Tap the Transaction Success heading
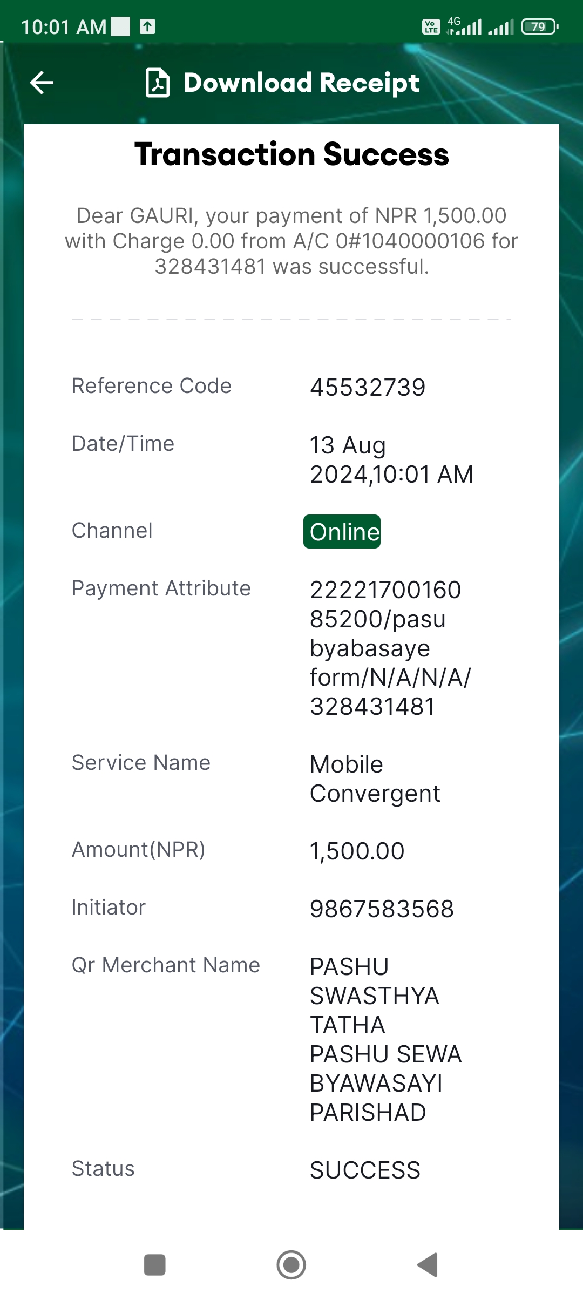Viewport: 583px width, 1300px height. [x=291, y=154]
